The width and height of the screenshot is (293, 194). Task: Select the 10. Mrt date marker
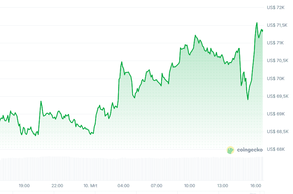pyautogui.click(x=90, y=186)
